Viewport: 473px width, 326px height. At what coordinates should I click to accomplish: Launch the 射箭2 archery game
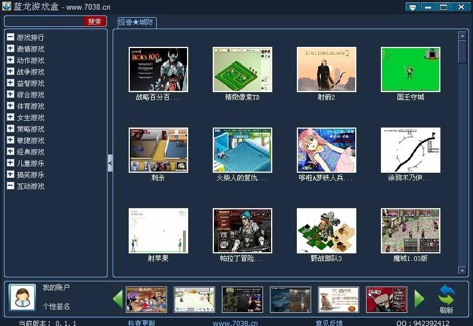(326, 69)
